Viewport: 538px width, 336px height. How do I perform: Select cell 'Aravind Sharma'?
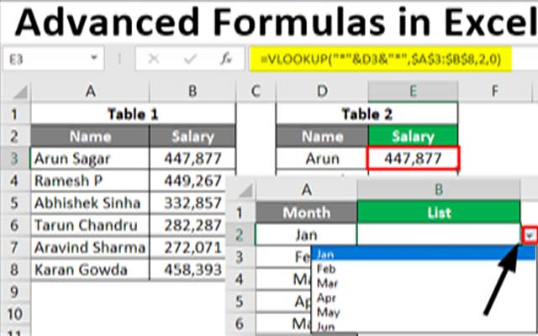pyautogui.click(x=90, y=248)
